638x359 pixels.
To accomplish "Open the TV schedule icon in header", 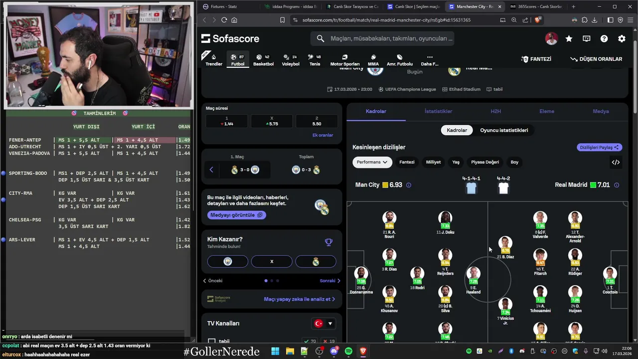I will 586,38.
